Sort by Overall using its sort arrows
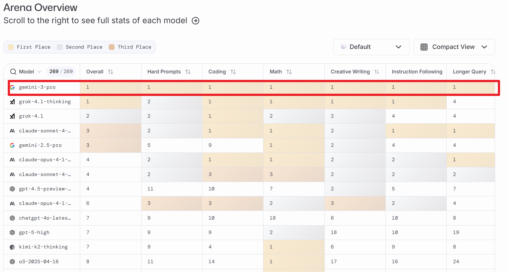Screen dimensions: 508x272 pos(110,72)
